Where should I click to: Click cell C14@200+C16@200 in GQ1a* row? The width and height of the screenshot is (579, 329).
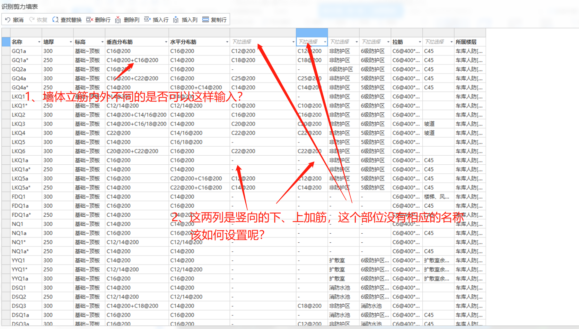[137, 60]
